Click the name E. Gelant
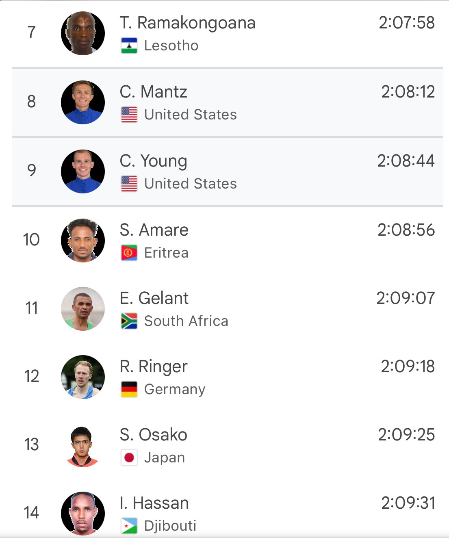This screenshot has width=449, height=540. click(x=154, y=298)
